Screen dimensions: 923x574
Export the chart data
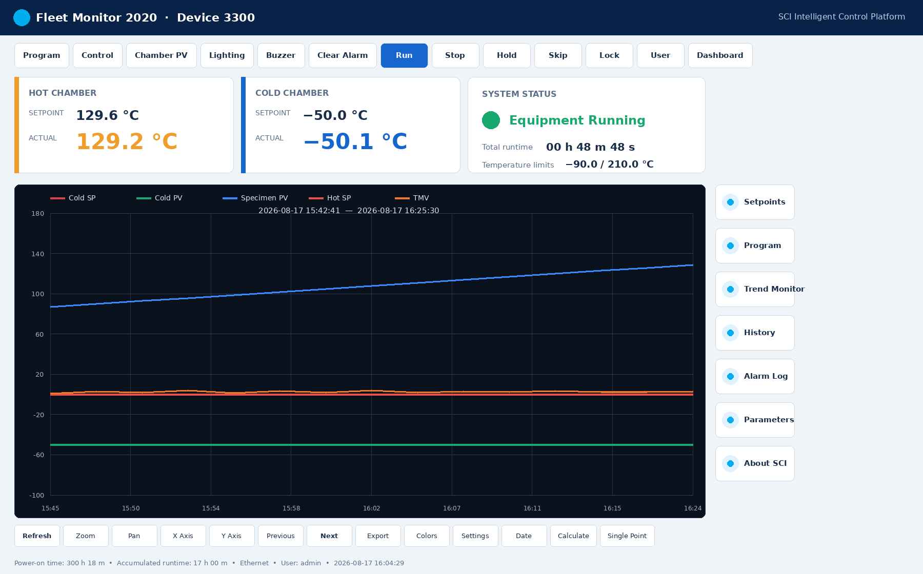(378, 536)
